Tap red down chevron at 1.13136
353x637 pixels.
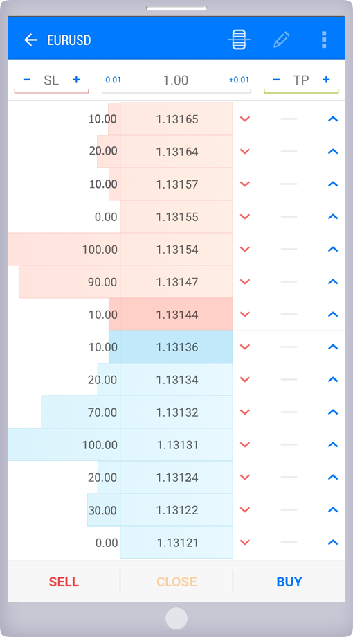pos(244,347)
